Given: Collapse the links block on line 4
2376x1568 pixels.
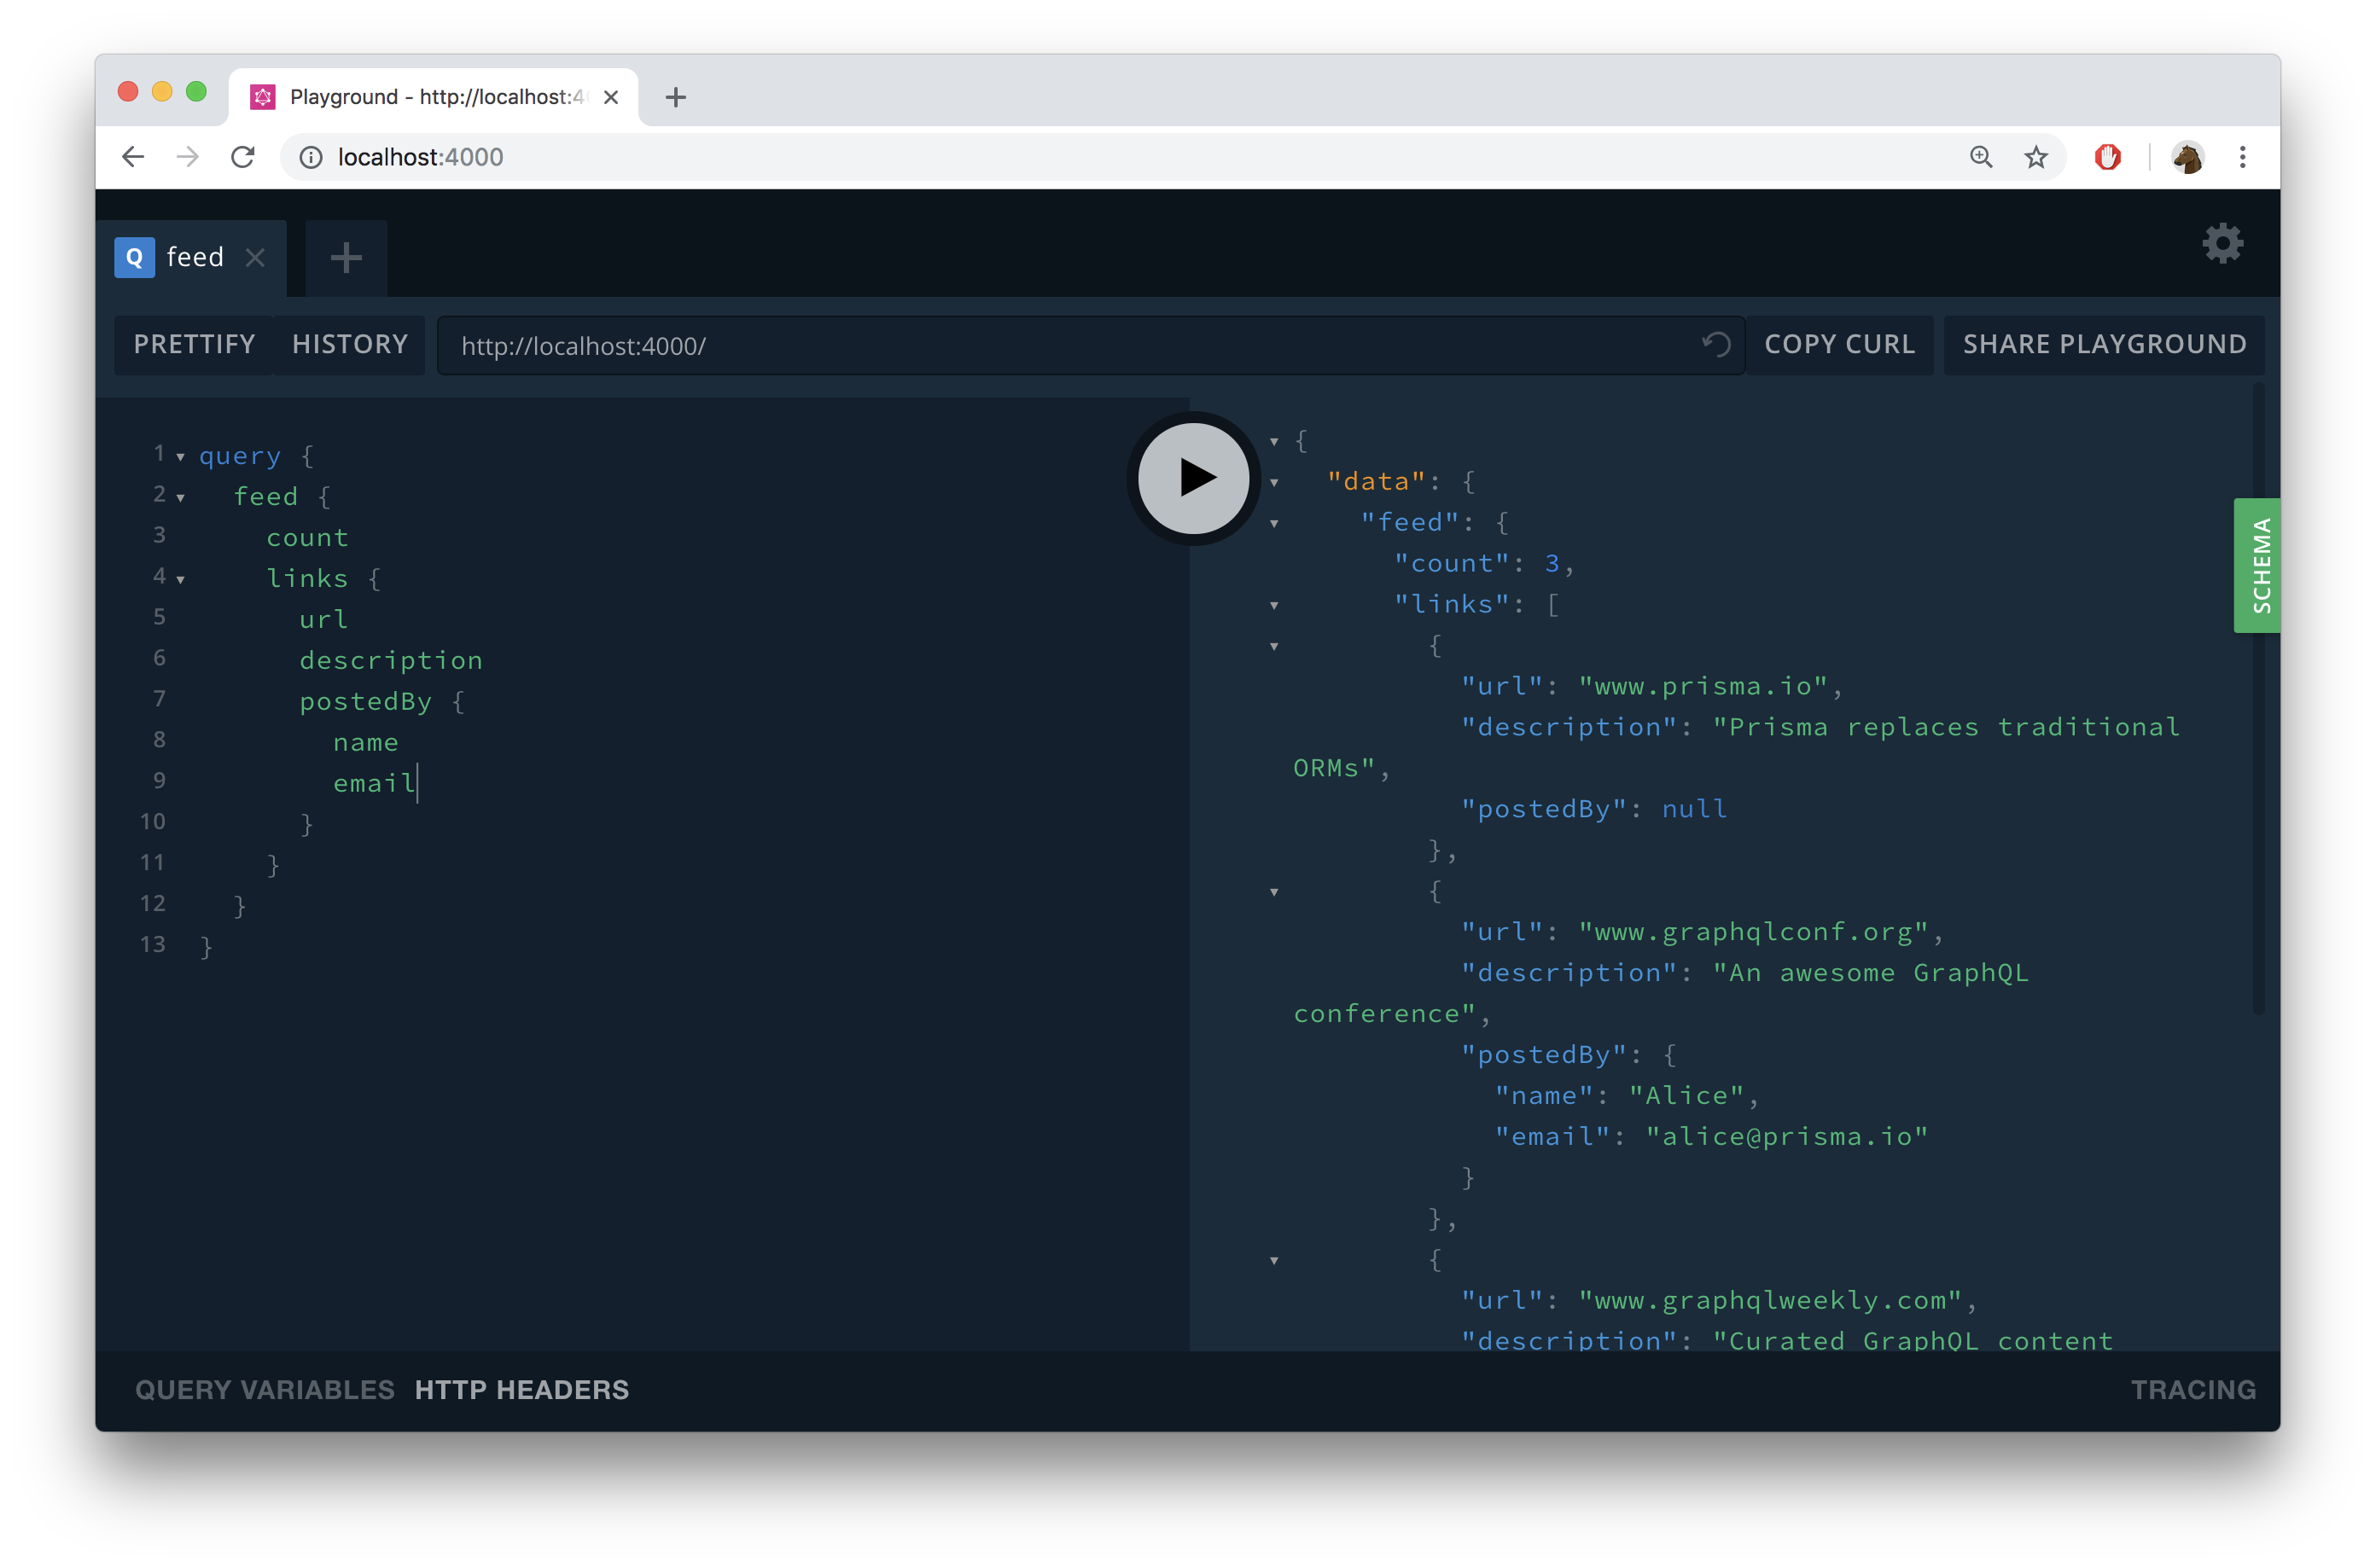Looking at the screenshot, I should click(181, 580).
